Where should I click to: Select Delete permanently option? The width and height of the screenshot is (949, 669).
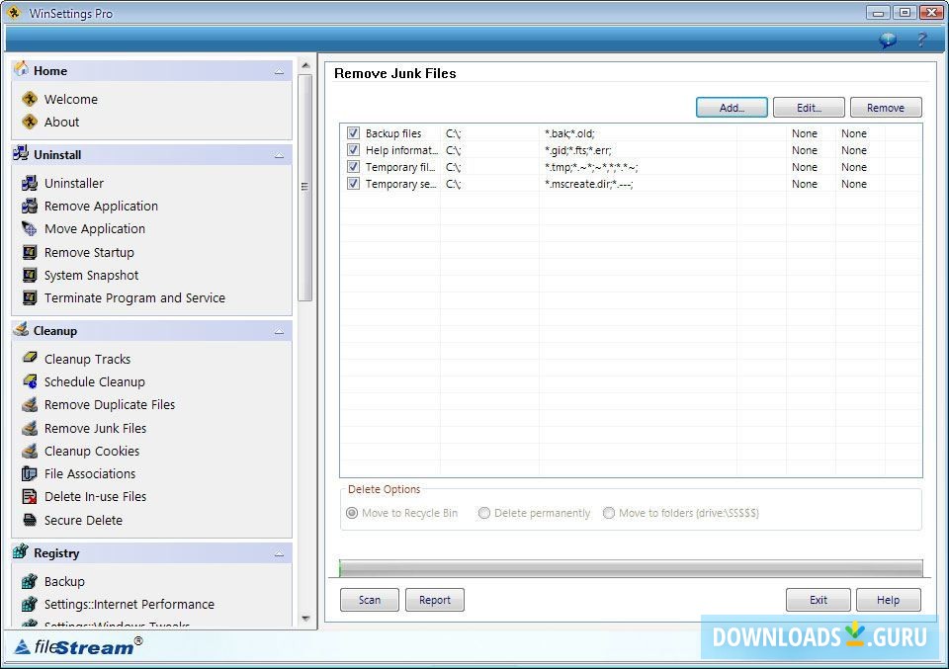click(484, 513)
